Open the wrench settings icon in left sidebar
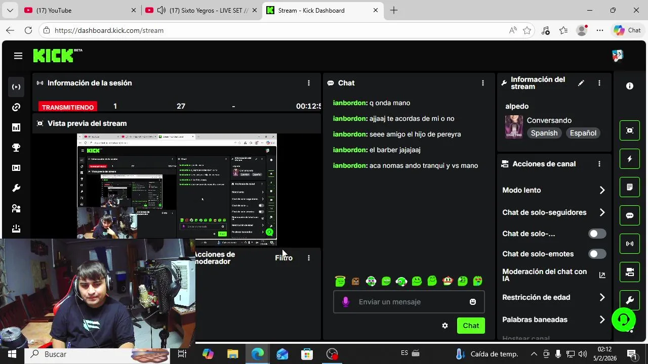Screen dimensions: 648x364 [16, 188]
